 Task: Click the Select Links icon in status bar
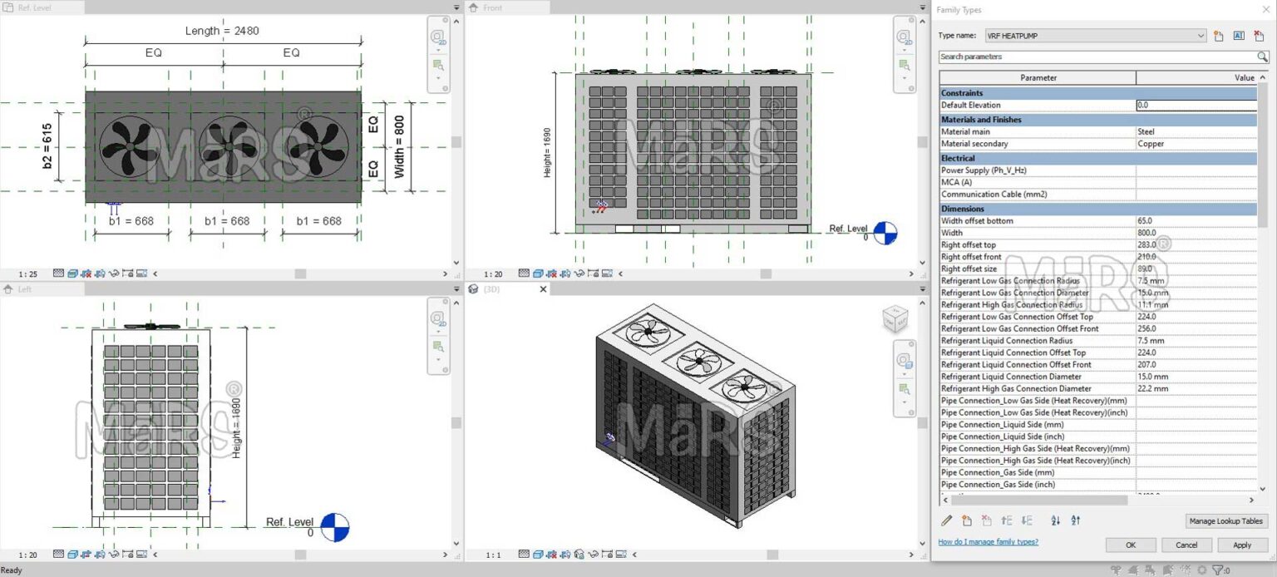(1116, 570)
